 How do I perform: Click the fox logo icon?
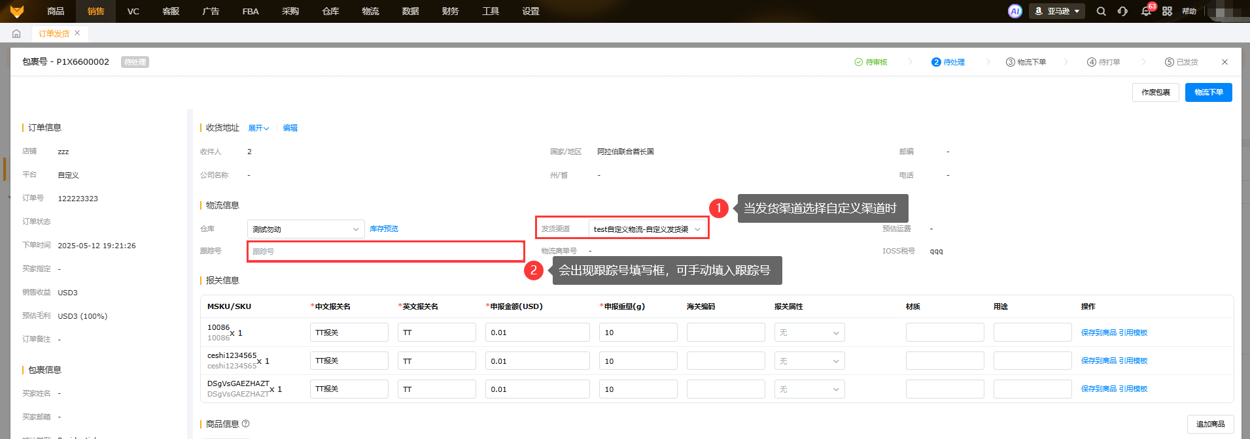17,11
